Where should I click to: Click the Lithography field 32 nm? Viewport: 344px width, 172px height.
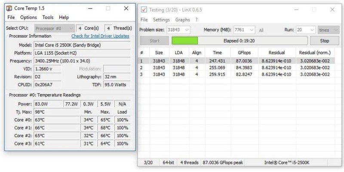coord(117,77)
